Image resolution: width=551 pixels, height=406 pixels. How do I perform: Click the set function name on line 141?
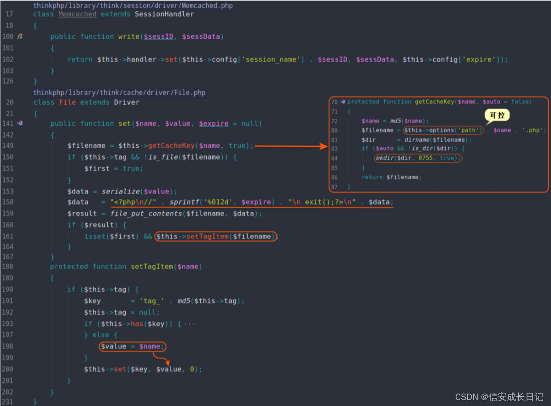[x=125, y=124]
